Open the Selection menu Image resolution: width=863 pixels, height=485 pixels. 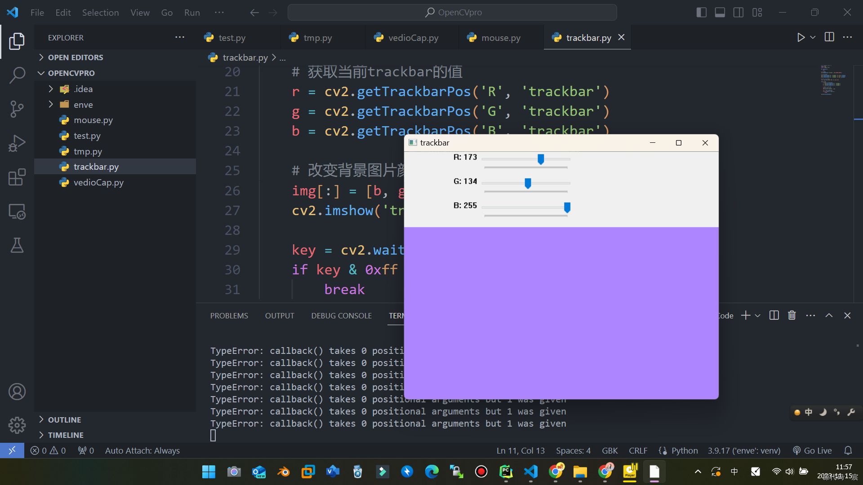coord(100,13)
